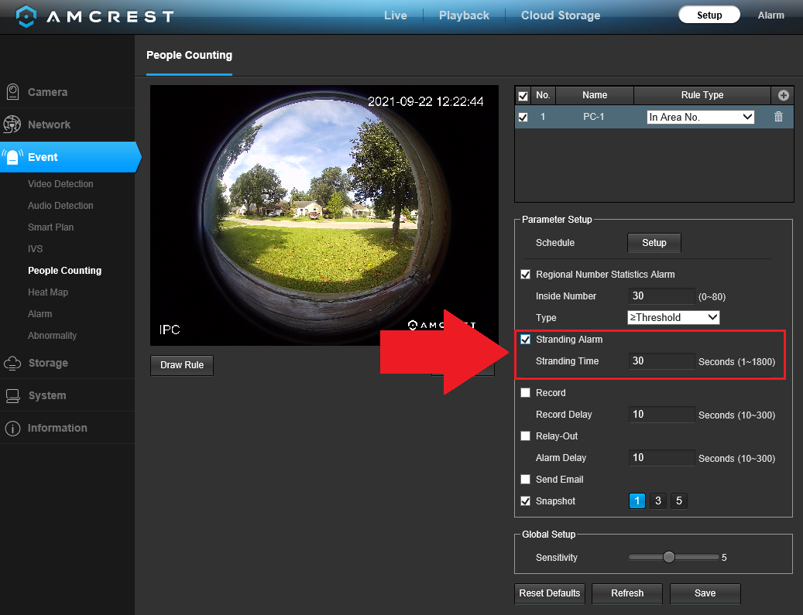Go to the Alarm tab in header
Screen dimensions: 803x615
pos(770,15)
